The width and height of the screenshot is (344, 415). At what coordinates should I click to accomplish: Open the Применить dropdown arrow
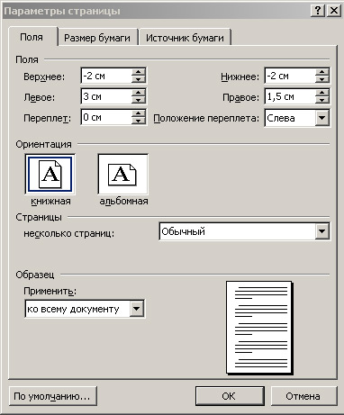pyautogui.click(x=137, y=309)
